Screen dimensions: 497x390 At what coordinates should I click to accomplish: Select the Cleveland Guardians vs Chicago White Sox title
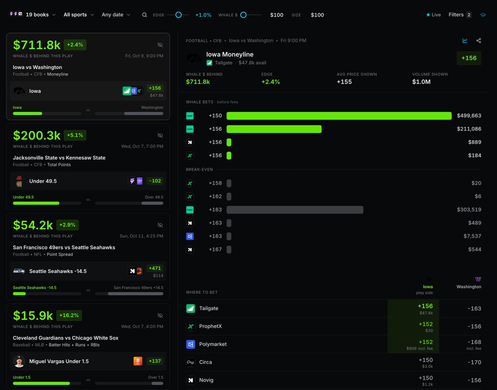65,338
